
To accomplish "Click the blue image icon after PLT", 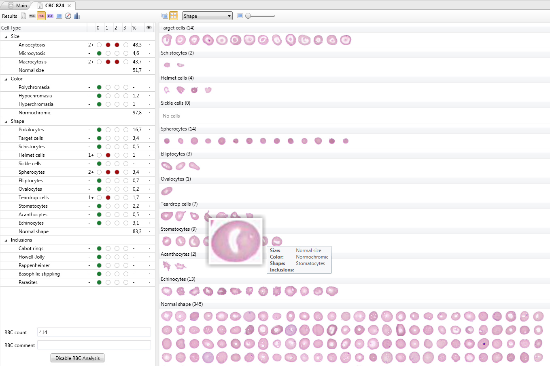I will [x=59, y=16].
